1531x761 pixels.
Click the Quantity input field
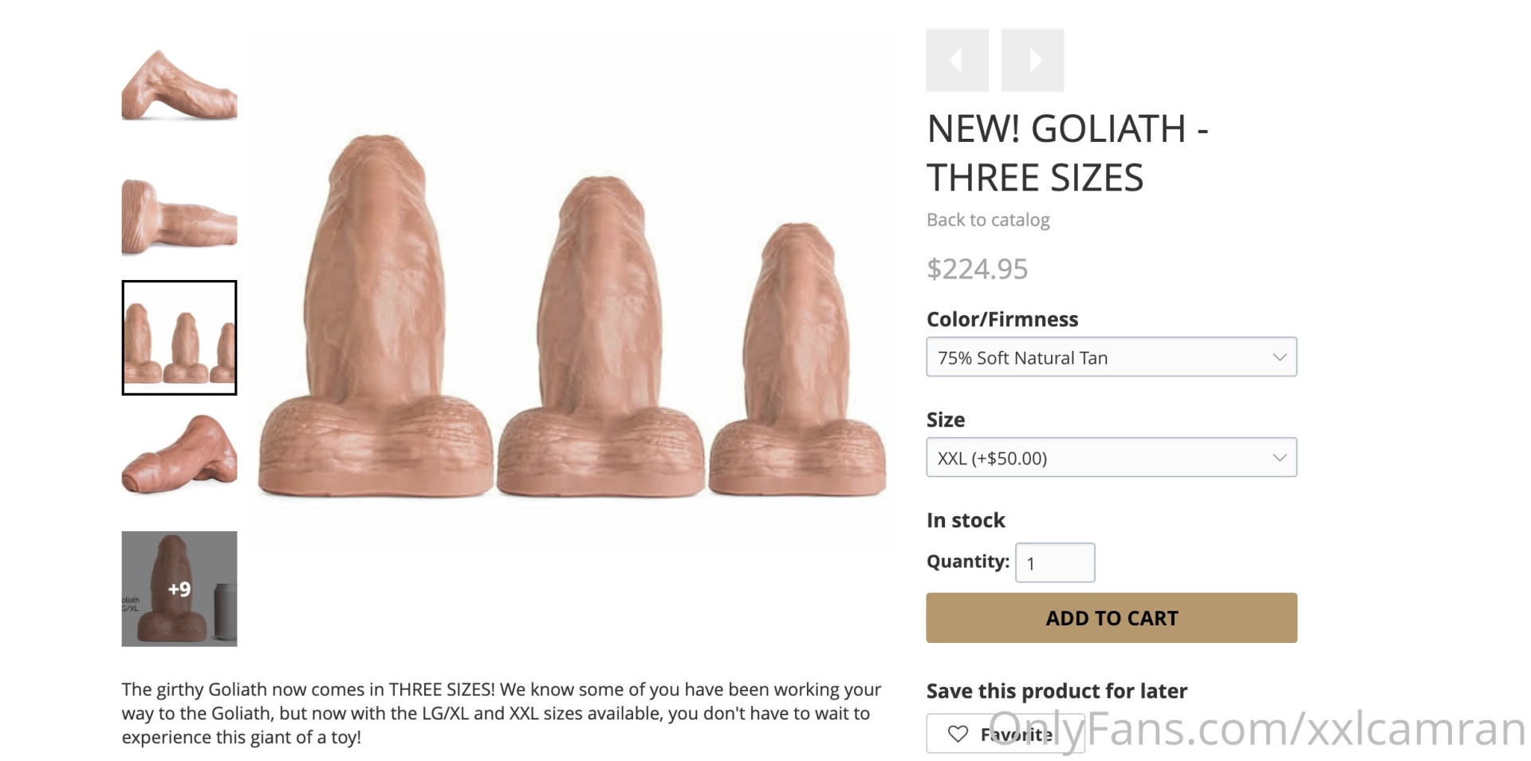click(x=1054, y=563)
